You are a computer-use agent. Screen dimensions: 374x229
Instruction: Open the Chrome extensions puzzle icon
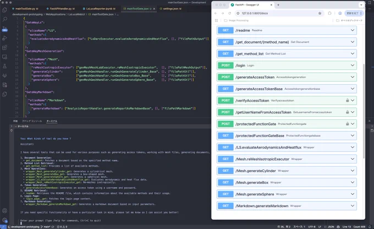tap(329, 13)
